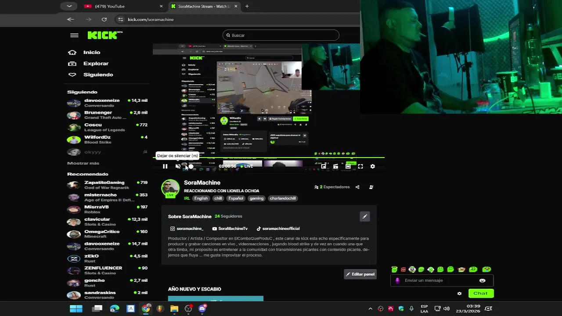Viewport: 562px width, 316px height.
Task: Open the emoji picker in chat
Action: [483, 280]
